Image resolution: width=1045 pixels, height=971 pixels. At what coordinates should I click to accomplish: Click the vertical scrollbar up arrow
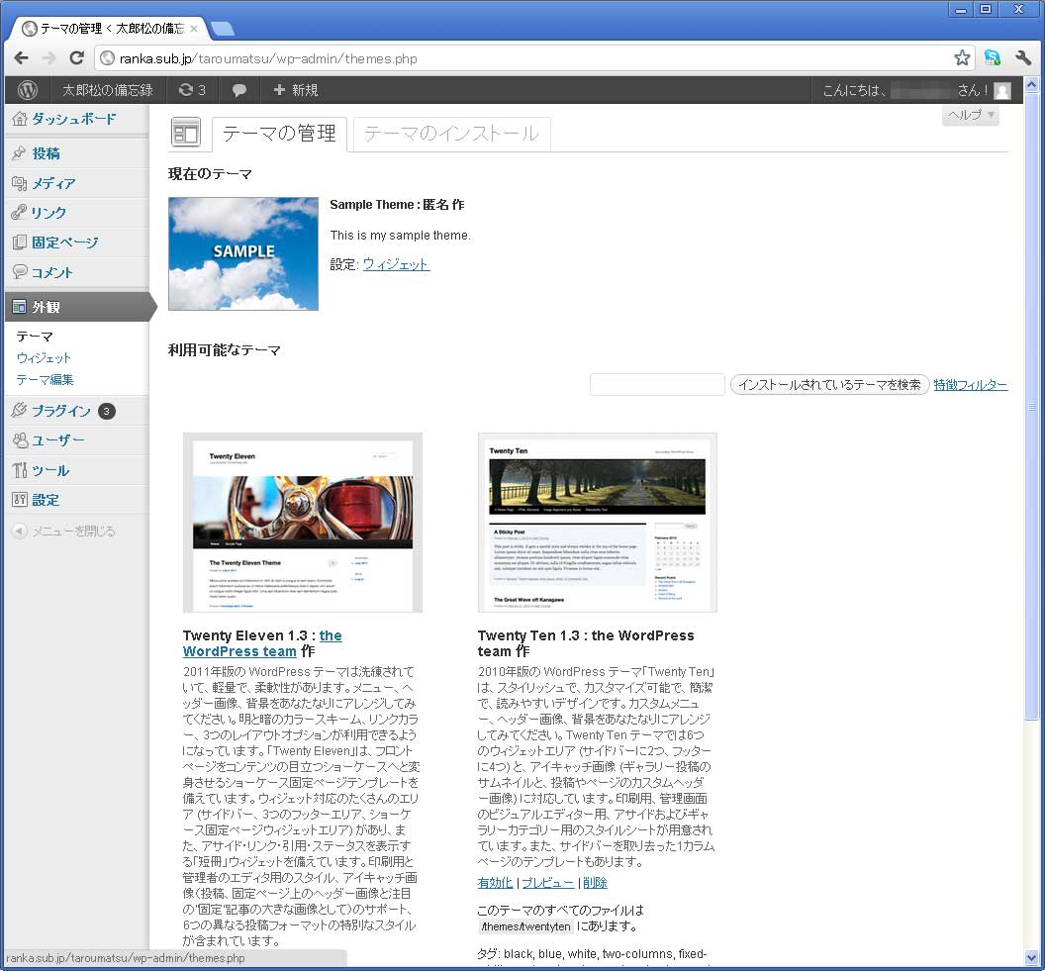(x=1031, y=85)
